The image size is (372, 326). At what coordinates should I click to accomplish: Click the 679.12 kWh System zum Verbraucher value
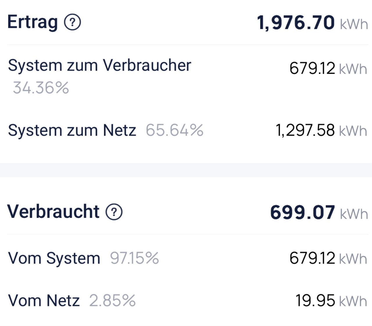pos(312,69)
